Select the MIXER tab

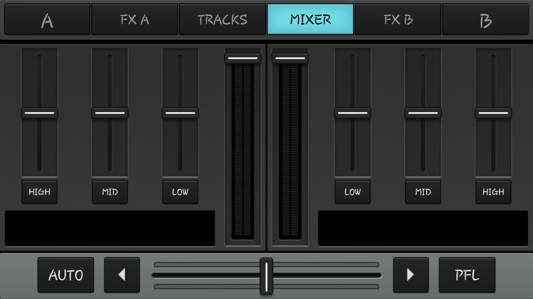310,20
